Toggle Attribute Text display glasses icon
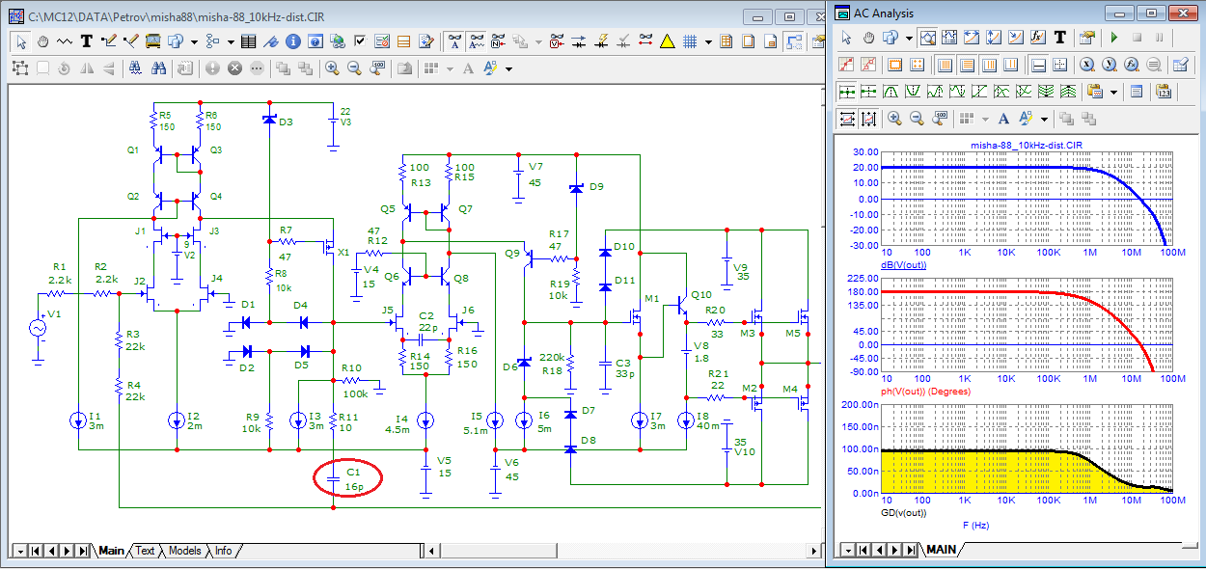Image resolution: width=1206 pixels, height=569 pixels. coord(477,41)
